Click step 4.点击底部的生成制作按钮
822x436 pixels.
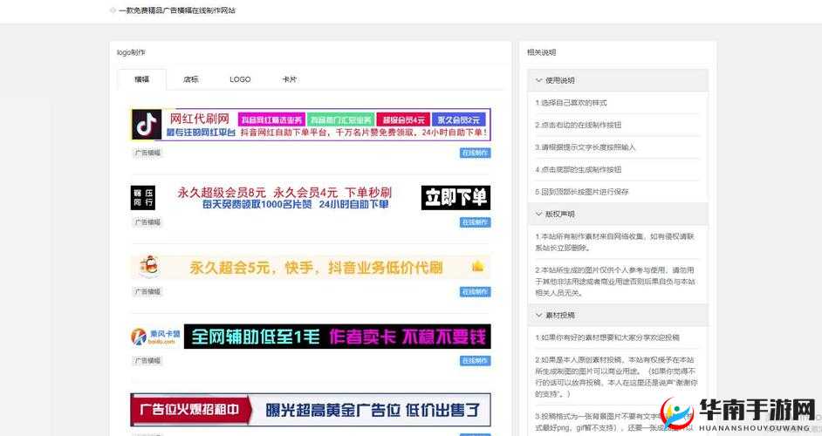point(579,170)
